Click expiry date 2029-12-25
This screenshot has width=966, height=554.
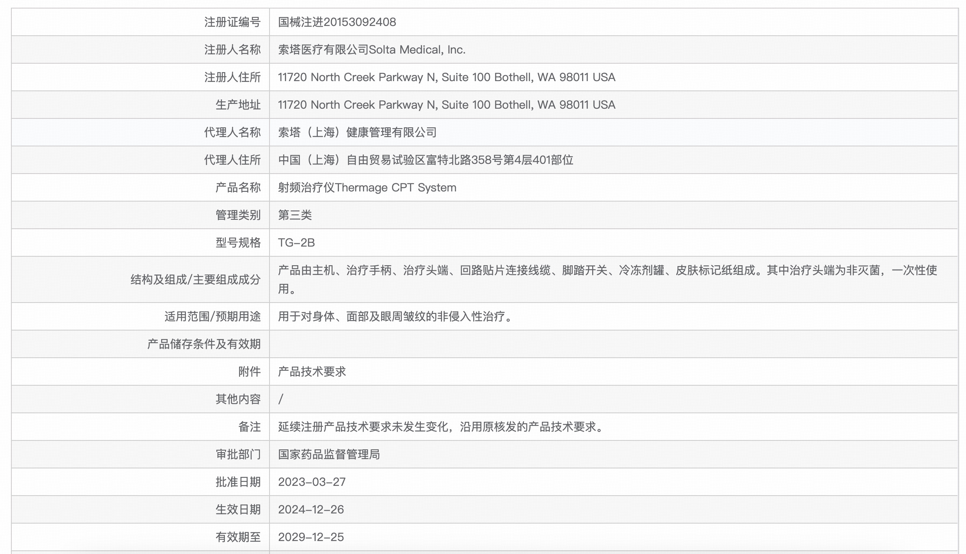[x=310, y=537]
